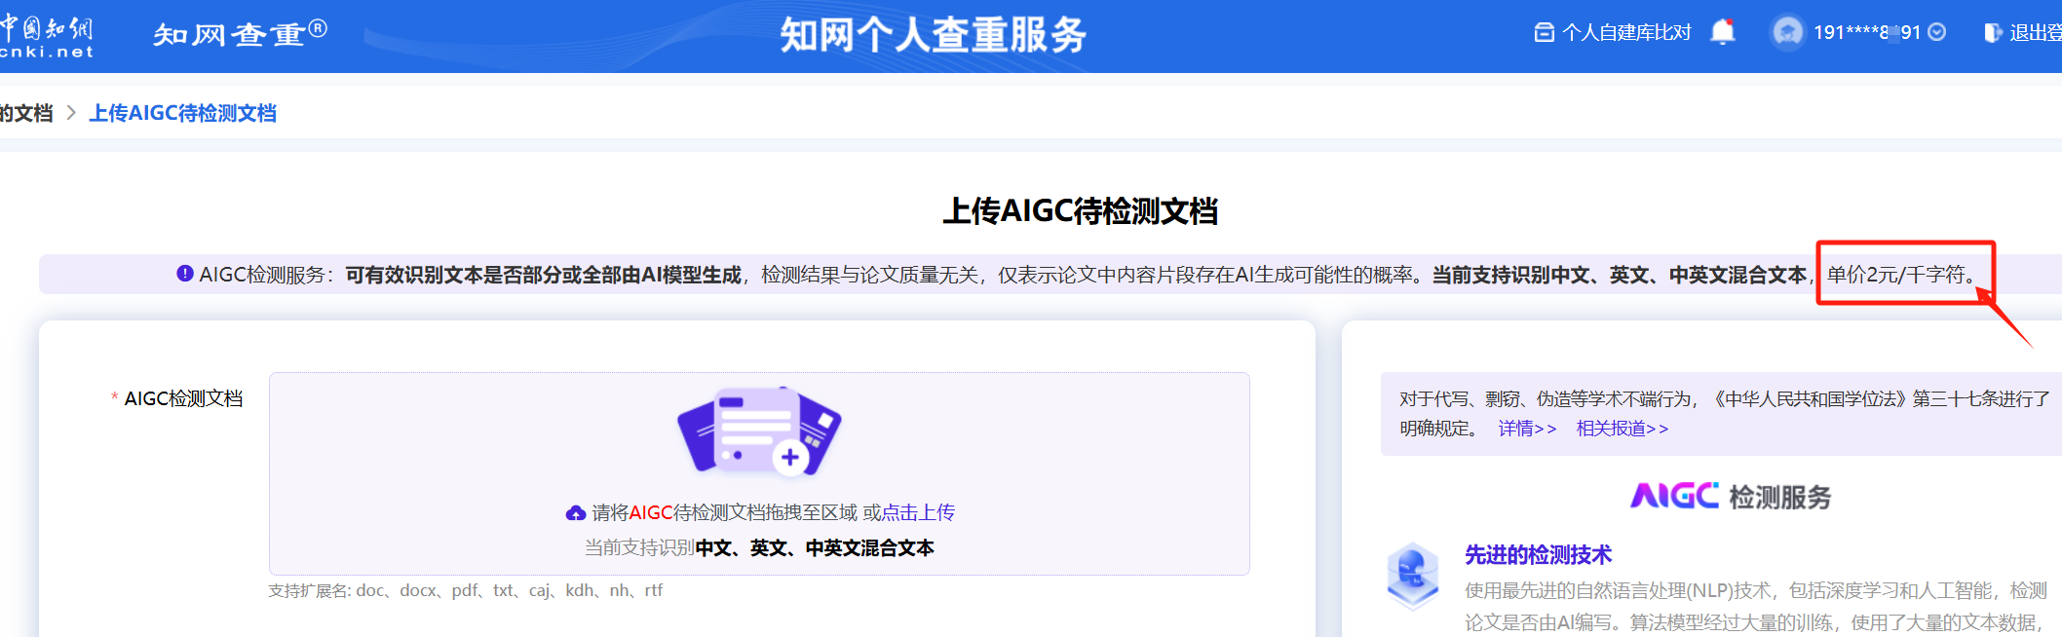Open the 相关报道>> link
The width and height of the screenshot is (2062, 637).
coord(1623,429)
